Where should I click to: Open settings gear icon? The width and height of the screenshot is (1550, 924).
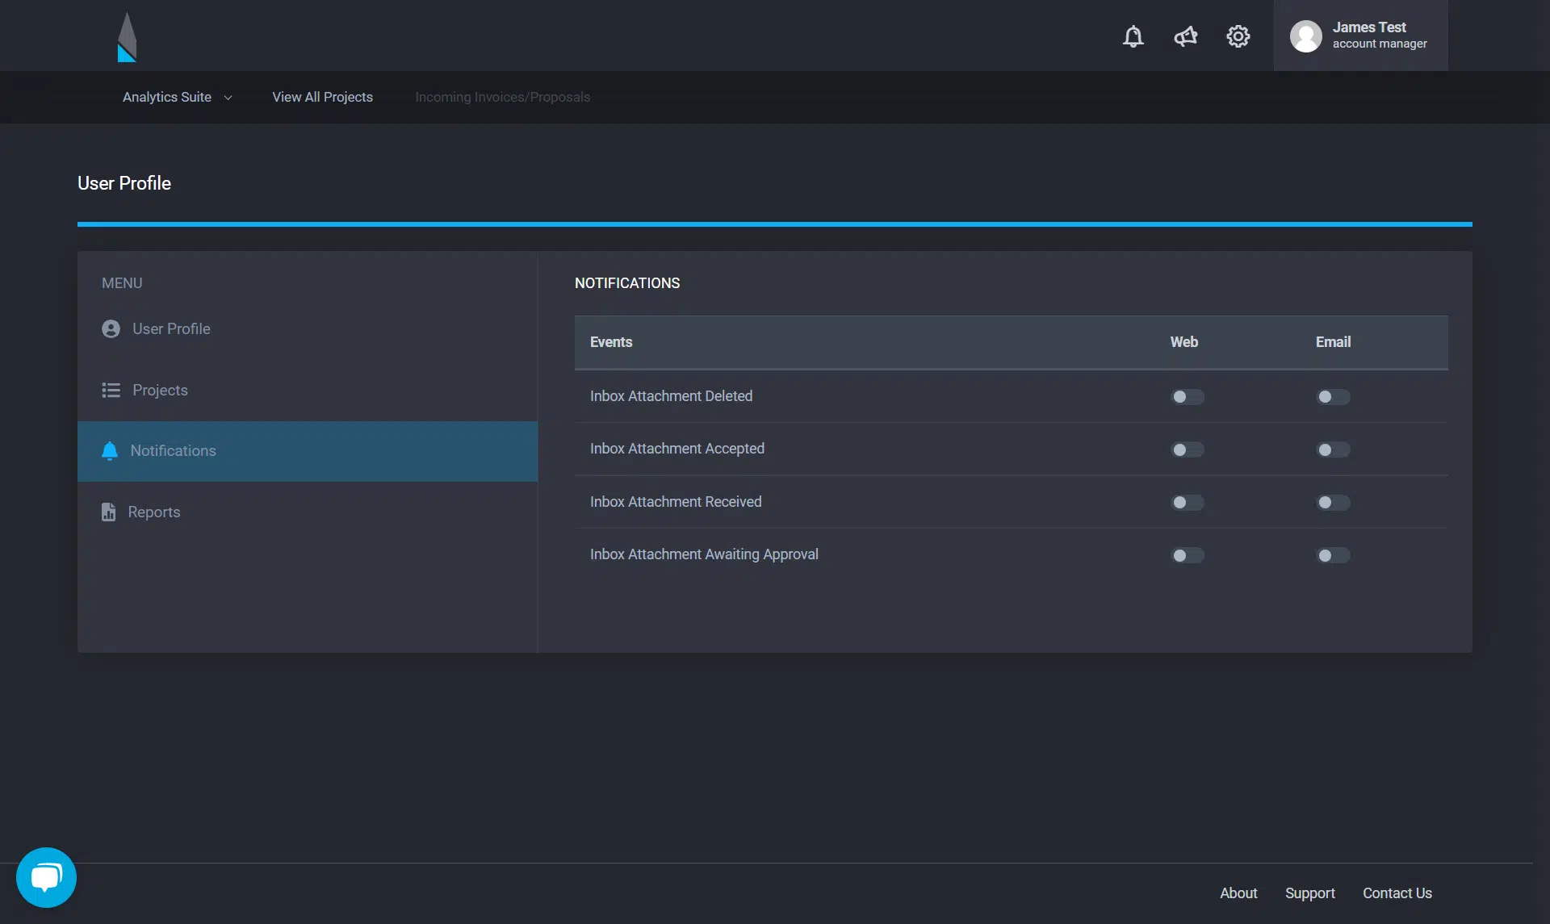(1238, 36)
